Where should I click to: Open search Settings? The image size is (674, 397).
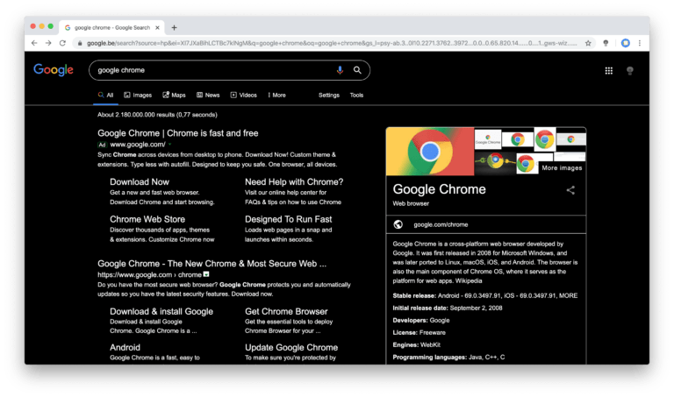tap(329, 96)
